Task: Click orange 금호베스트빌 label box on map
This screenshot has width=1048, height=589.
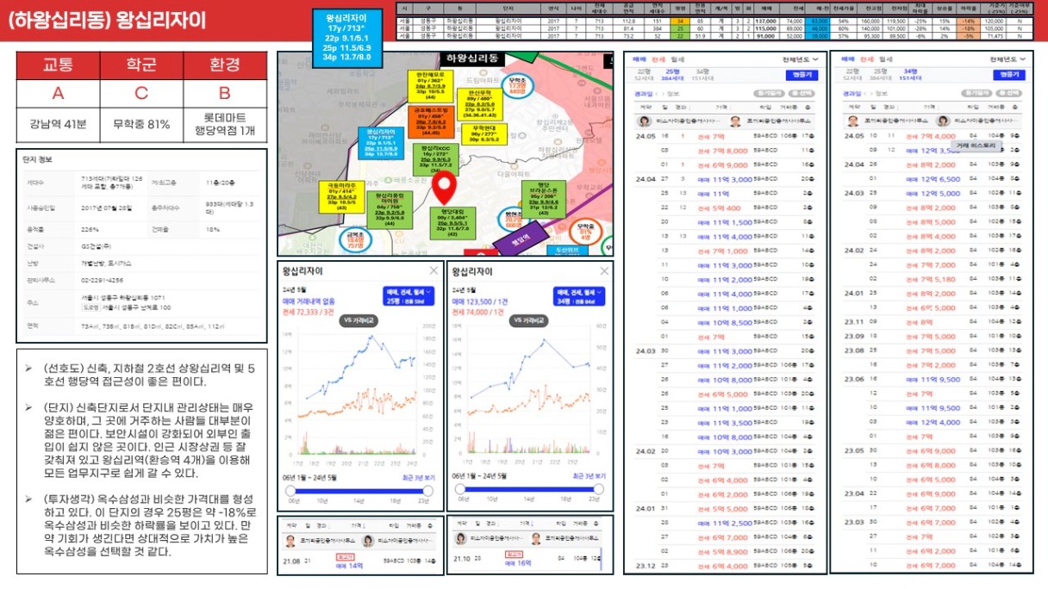Action: (430, 121)
